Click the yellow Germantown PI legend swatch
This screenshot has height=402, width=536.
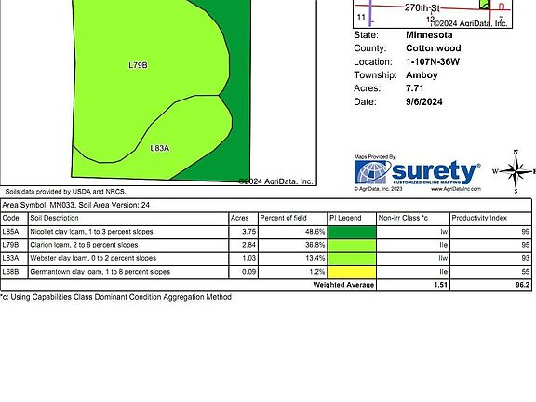point(352,272)
